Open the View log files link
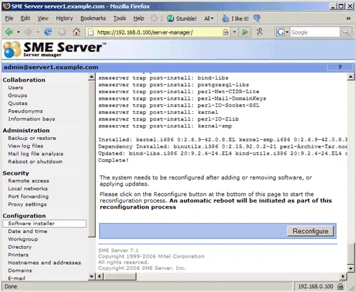This screenshot has height=292, width=356. point(26,146)
